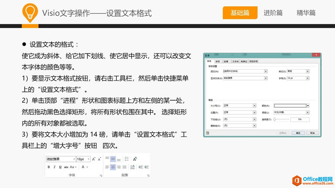The width and height of the screenshot is (335, 188).
Task: Open the 西文 font dropdown in dialog
Action: [x=266, y=71]
